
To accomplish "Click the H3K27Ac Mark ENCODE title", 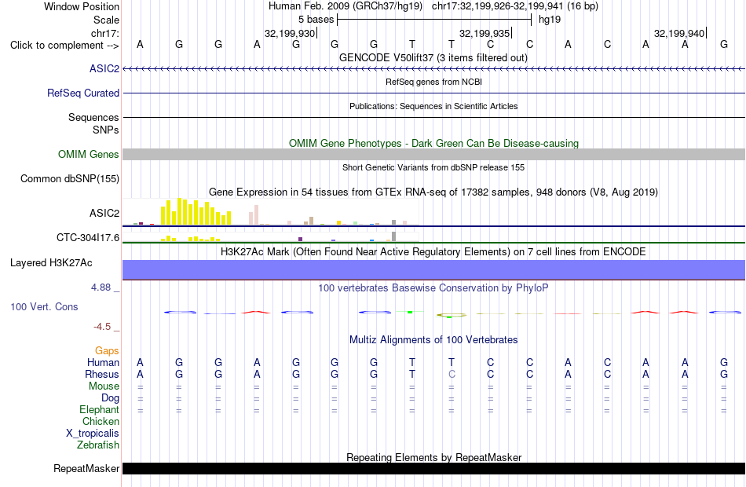I will [x=433, y=251].
